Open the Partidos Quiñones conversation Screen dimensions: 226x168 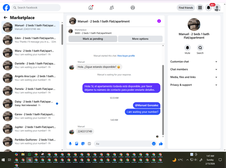pyautogui.click(x=31, y=141)
